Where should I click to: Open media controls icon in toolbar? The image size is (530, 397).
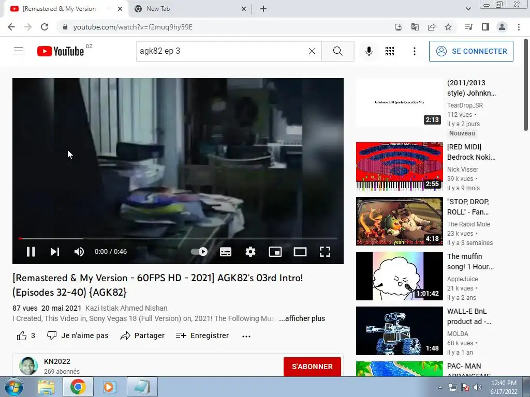coord(468,27)
